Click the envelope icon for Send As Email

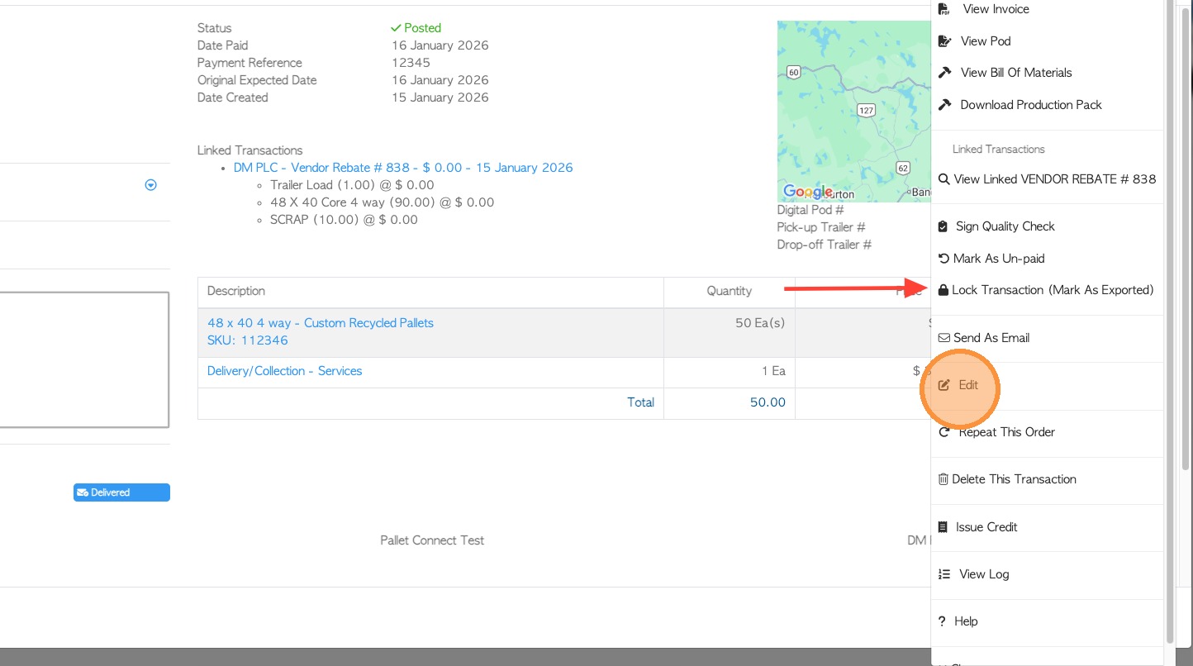pos(944,338)
